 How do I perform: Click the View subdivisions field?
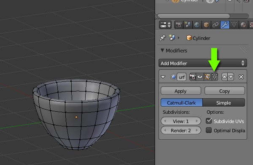[x=181, y=121]
